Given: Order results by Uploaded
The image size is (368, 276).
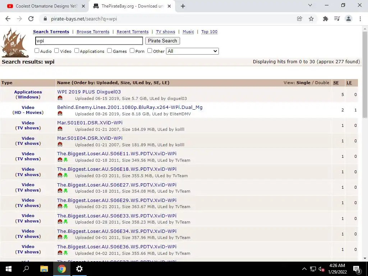Looking at the screenshot, I should 107,83.
